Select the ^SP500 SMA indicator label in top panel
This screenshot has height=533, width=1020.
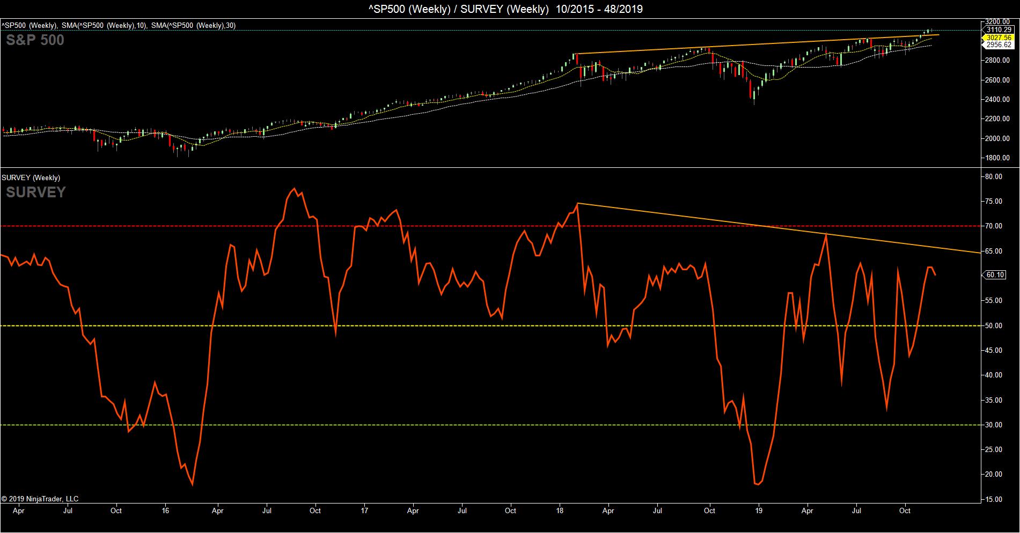click(x=119, y=25)
